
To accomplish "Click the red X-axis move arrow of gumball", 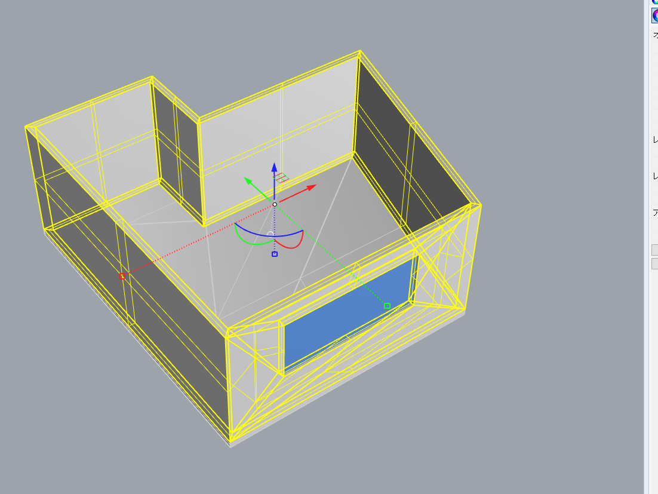I will 311,187.
